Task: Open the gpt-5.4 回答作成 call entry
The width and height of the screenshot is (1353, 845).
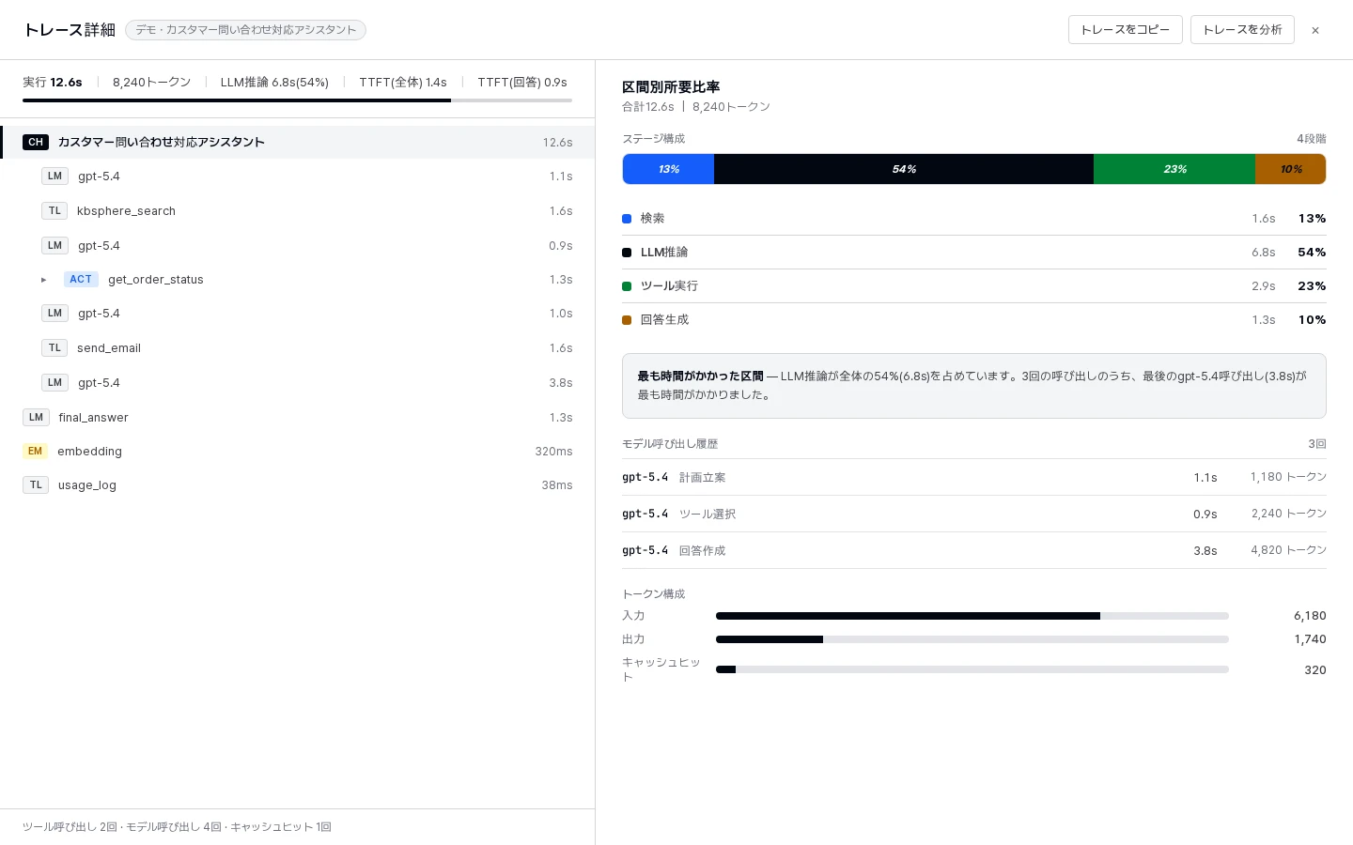Action: [974, 551]
